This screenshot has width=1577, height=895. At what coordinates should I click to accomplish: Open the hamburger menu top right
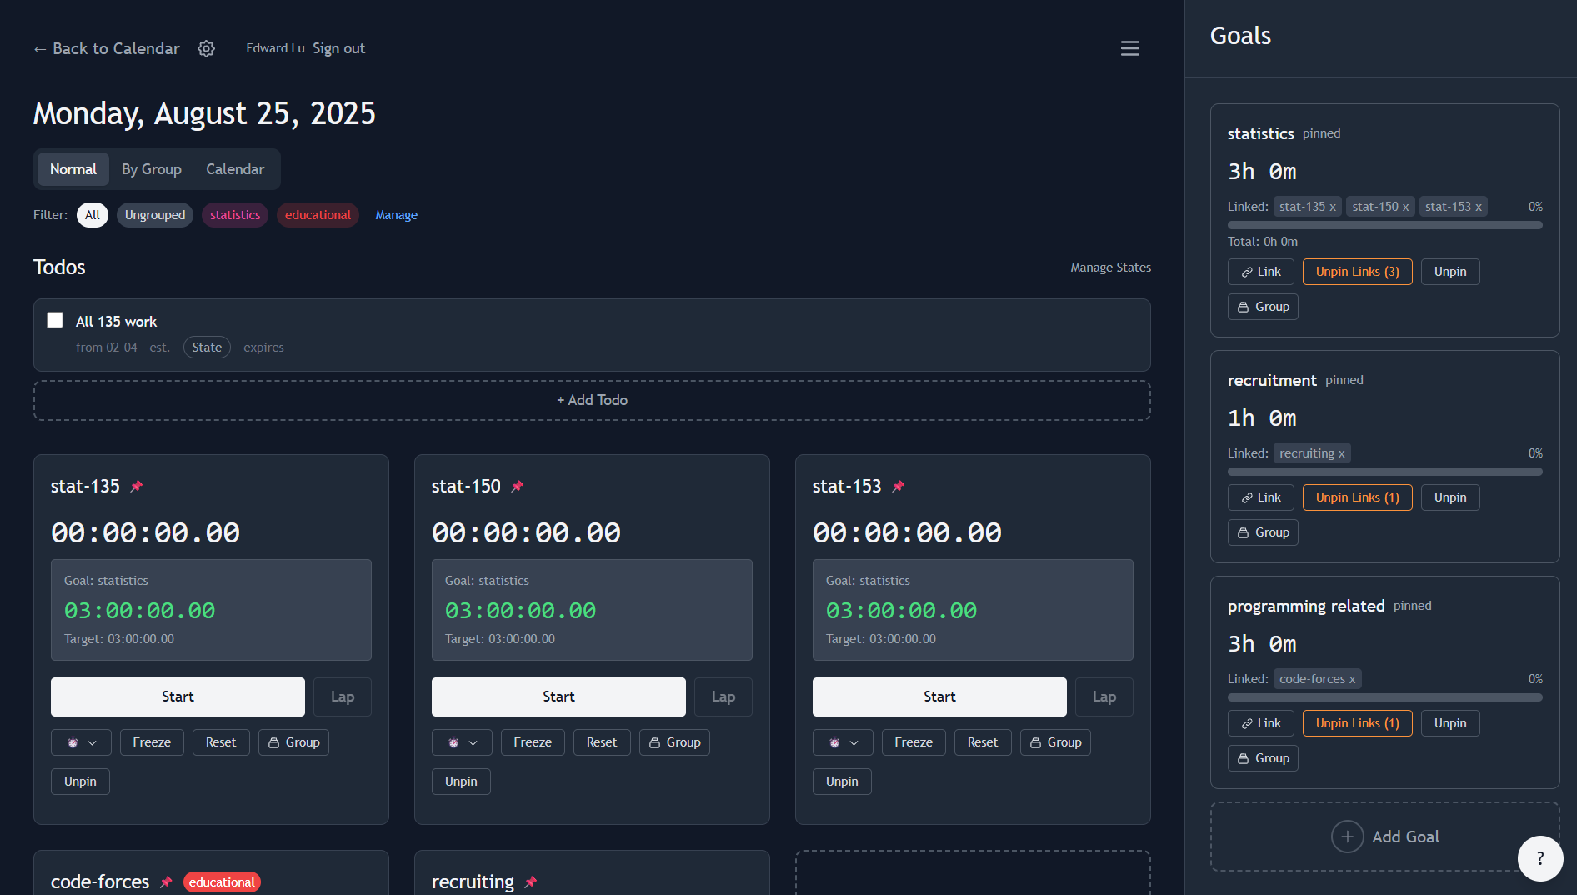pyautogui.click(x=1129, y=48)
